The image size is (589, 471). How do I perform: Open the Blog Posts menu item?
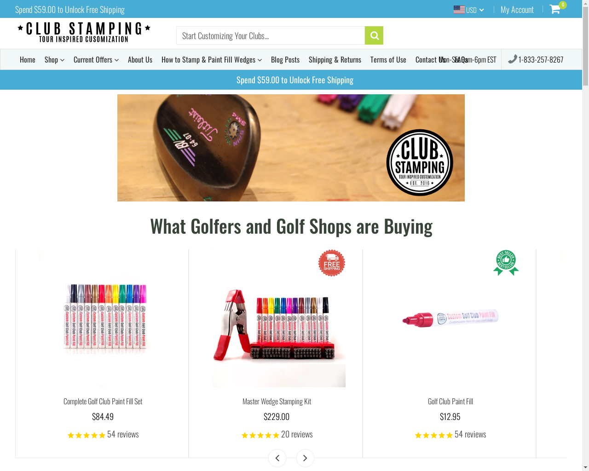(x=285, y=60)
